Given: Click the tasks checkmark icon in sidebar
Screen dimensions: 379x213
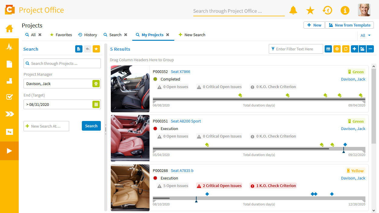Looking at the screenshot, I should tap(9, 97).
